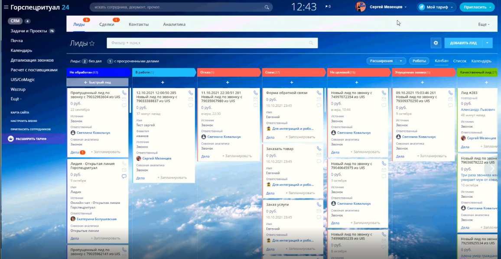Mark Лиды as favorite with the star icon
501x259 pixels.
[x=92, y=43]
